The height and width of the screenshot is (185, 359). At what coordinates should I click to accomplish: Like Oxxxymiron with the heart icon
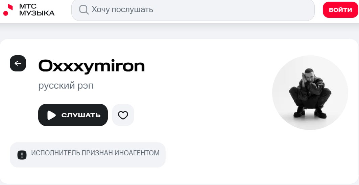pos(123,115)
